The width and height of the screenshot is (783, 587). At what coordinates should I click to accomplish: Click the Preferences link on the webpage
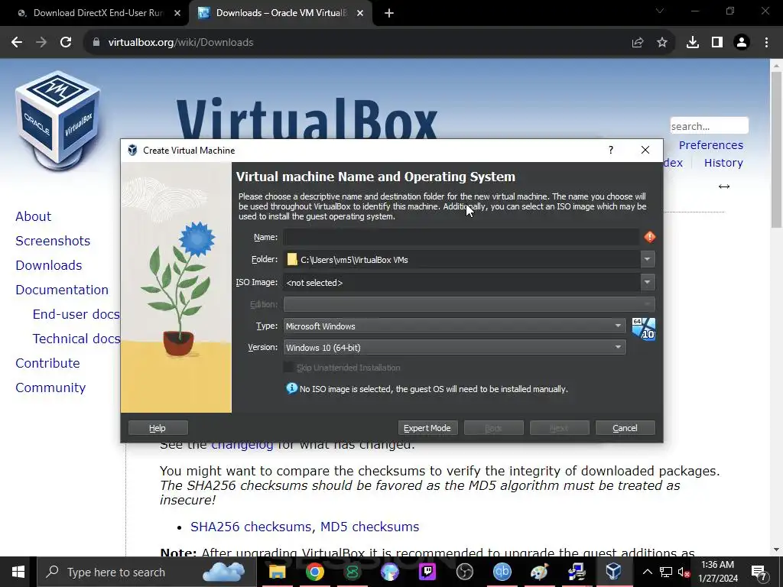tap(710, 145)
